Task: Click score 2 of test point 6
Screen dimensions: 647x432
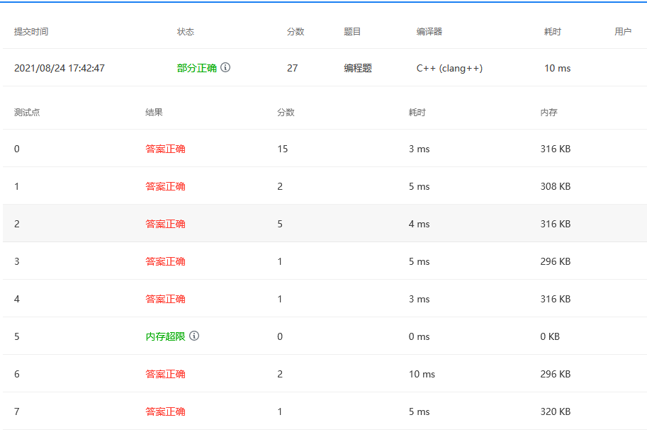Action: click(x=280, y=374)
